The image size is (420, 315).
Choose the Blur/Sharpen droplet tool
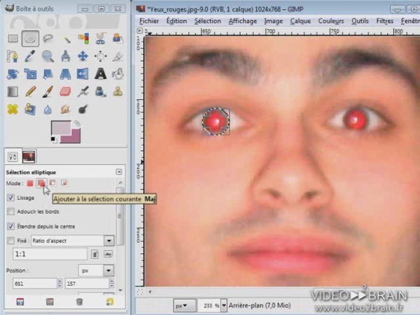[x=48, y=109]
